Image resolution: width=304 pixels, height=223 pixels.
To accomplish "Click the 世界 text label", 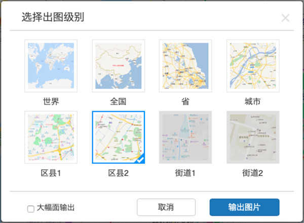I will pyautogui.click(x=51, y=101).
